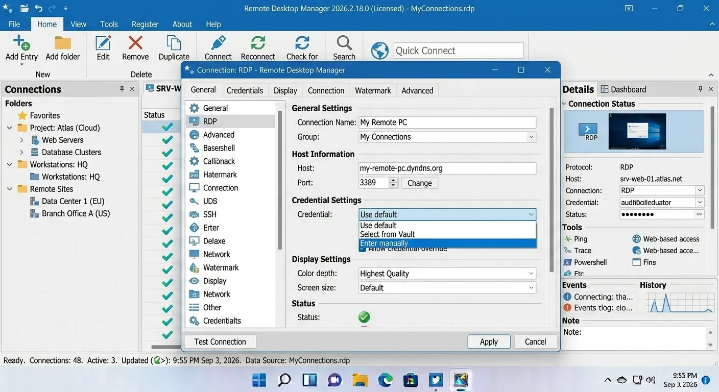The image size is (719, 392).
Task: Select UDS in the dialog sidebar
Action: click(x=230, y=201)
